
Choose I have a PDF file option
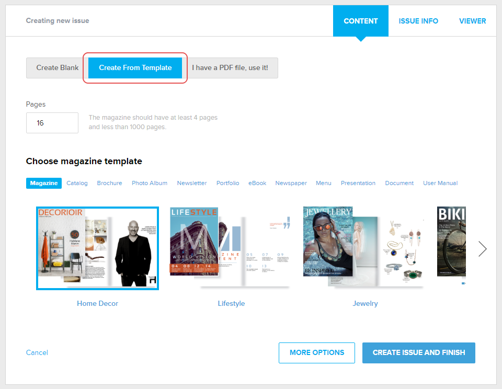(x=230, y=68)
